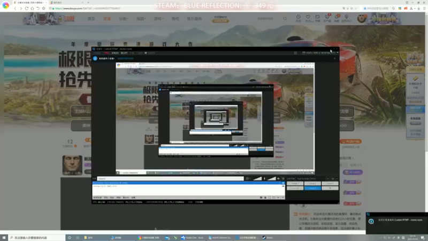Click the folder icon in XSplit source toolbar

coord(261,198)
